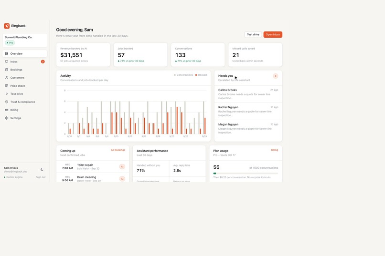Click the Test drive play icon
The width and height of the screenshot is (385, 256).
(7, 94)
